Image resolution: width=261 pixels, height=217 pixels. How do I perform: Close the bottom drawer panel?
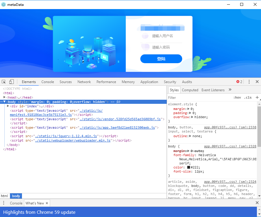(257, 203)
